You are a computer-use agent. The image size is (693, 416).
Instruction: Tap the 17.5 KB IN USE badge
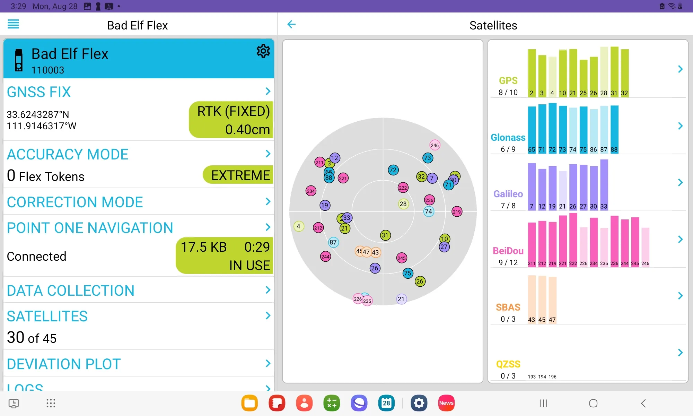coord(225,255)
